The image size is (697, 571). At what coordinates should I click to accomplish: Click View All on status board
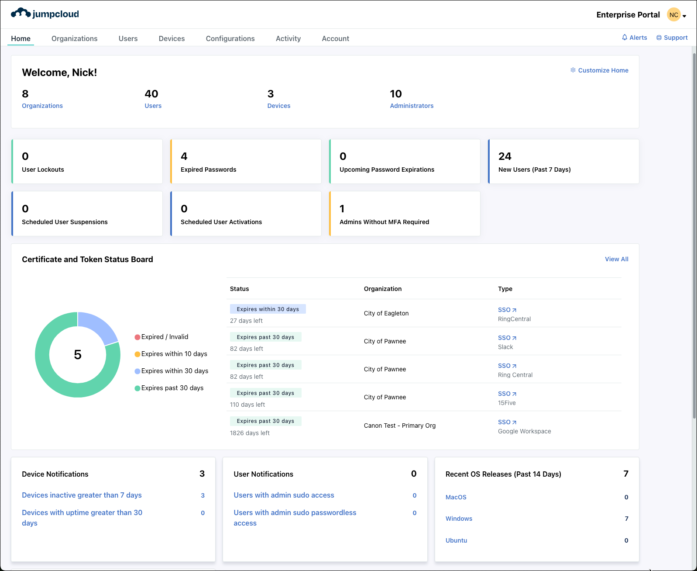[616, 259]
